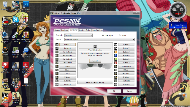This screenshot has width=190, height=107.
Task: Select the GTA San Andreas shortcut
Action: (15, 98)
